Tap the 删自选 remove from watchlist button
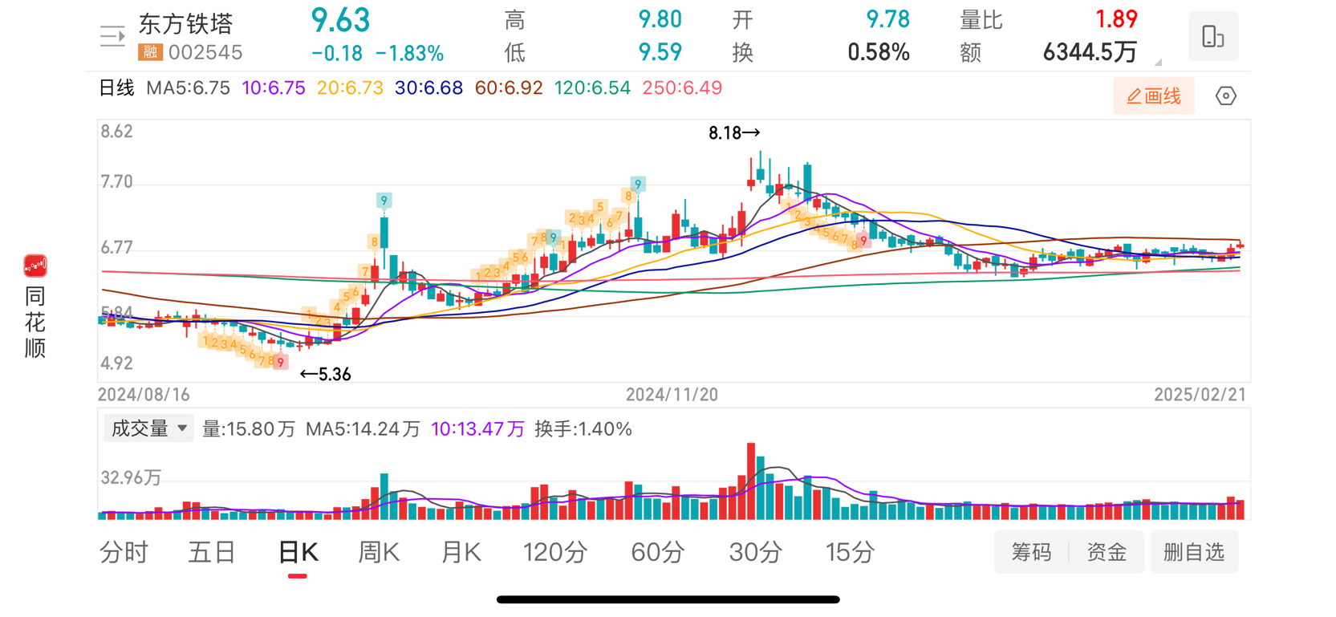1336x617 pixels. [x=1194, y=552]
